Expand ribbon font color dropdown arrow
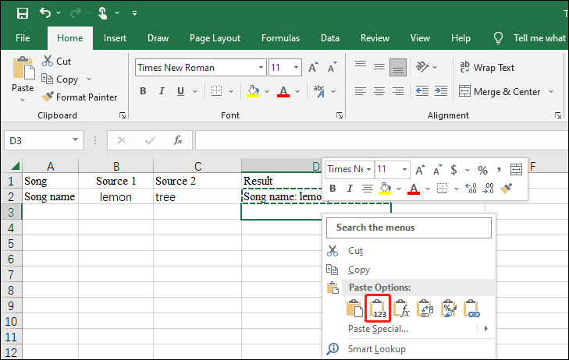The height and width of the screenshot is (360, 569). 297,91
